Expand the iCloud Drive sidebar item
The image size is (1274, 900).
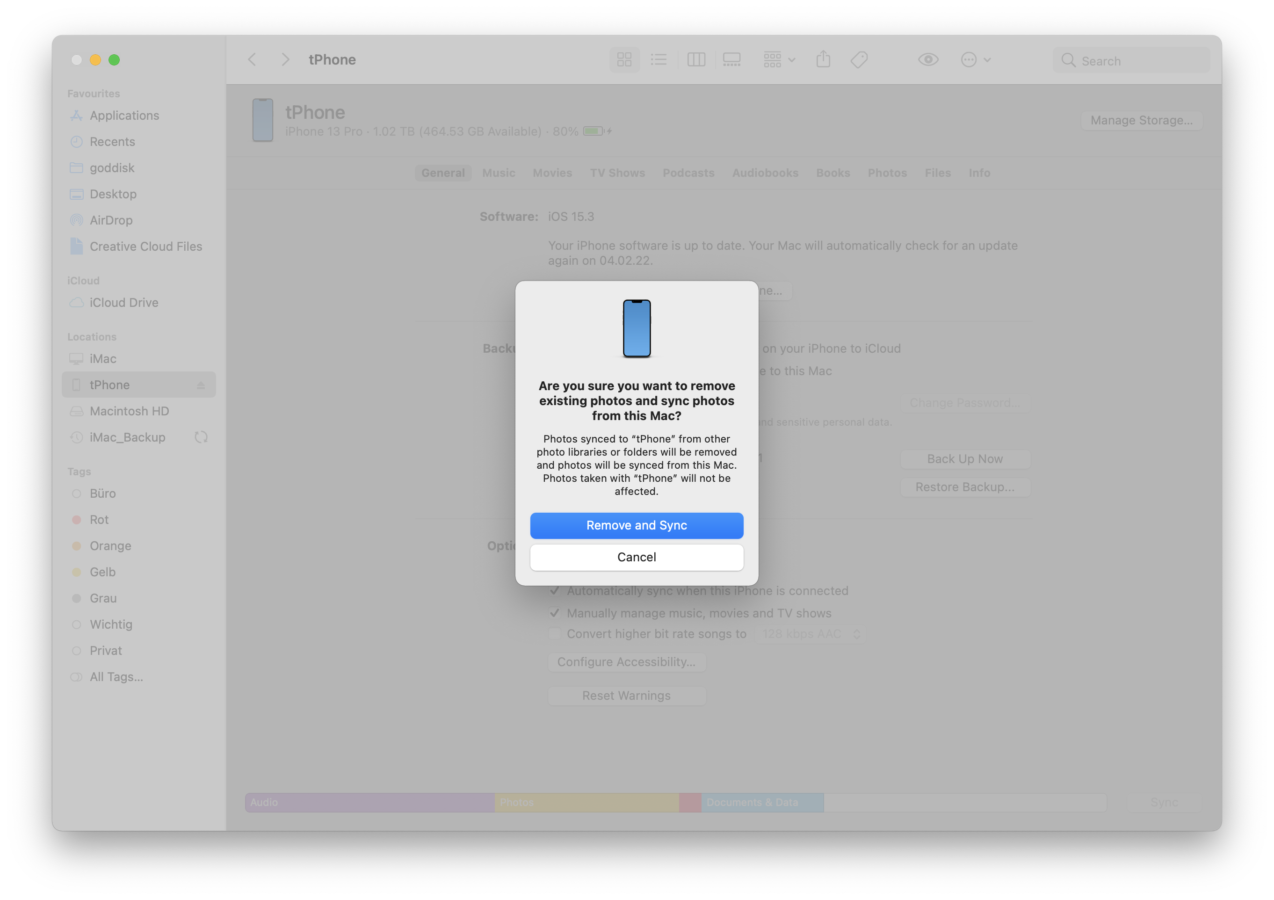click(x=123, y=302)
